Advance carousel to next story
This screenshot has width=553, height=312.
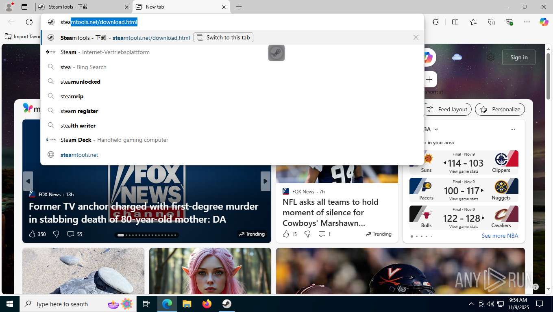coord(265,181)
